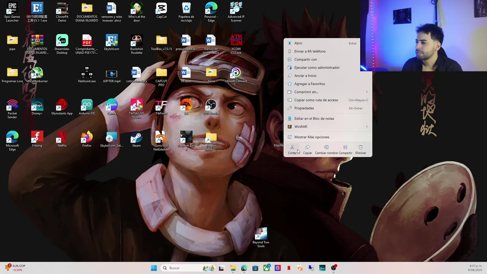Select the ToolBox_v7.0.15 folder
Viewport: 487px width, 274px height.
[x=161, y=43]
